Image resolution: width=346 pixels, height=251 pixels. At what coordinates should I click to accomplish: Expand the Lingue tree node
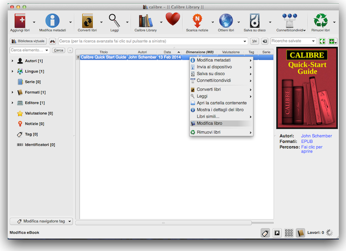click(12, 72)
